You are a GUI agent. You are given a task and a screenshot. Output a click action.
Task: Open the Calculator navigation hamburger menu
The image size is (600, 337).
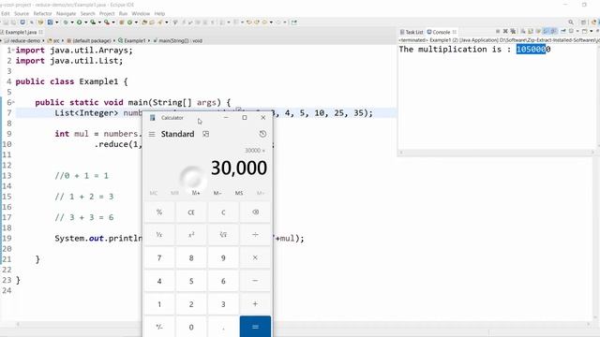tap(152, 134)
